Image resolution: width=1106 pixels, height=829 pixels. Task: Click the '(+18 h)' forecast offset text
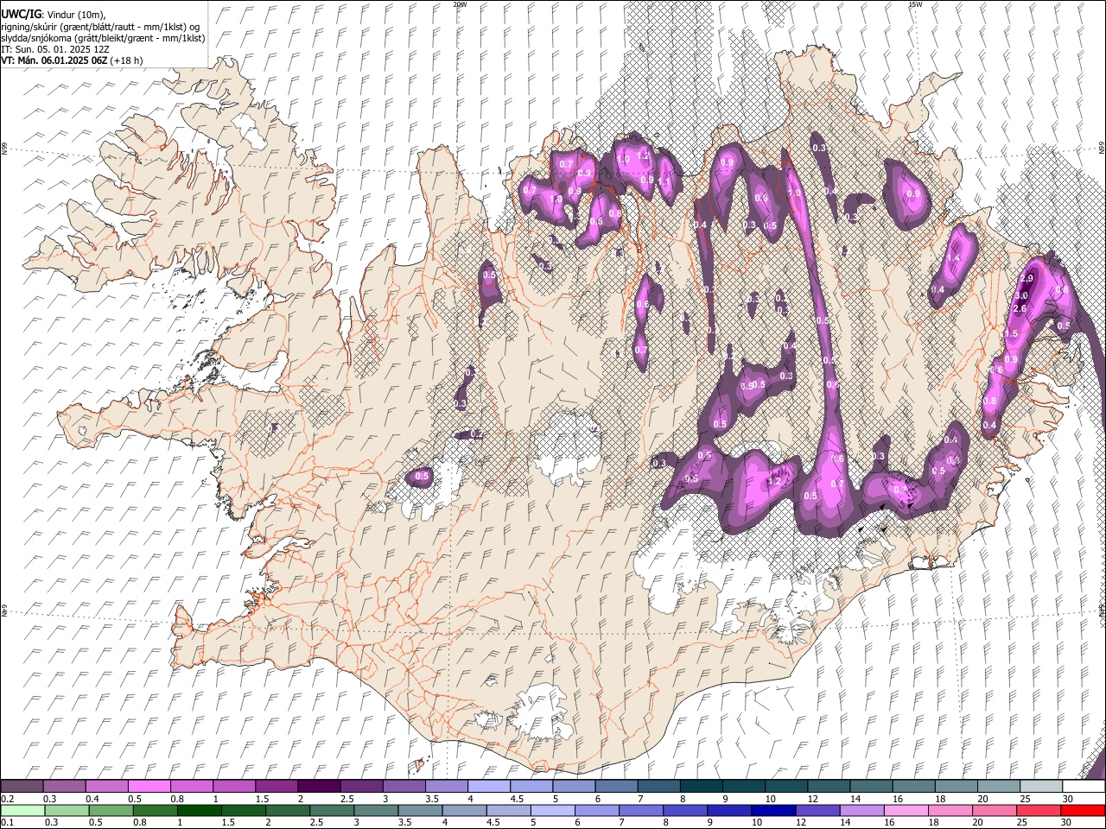126,60
